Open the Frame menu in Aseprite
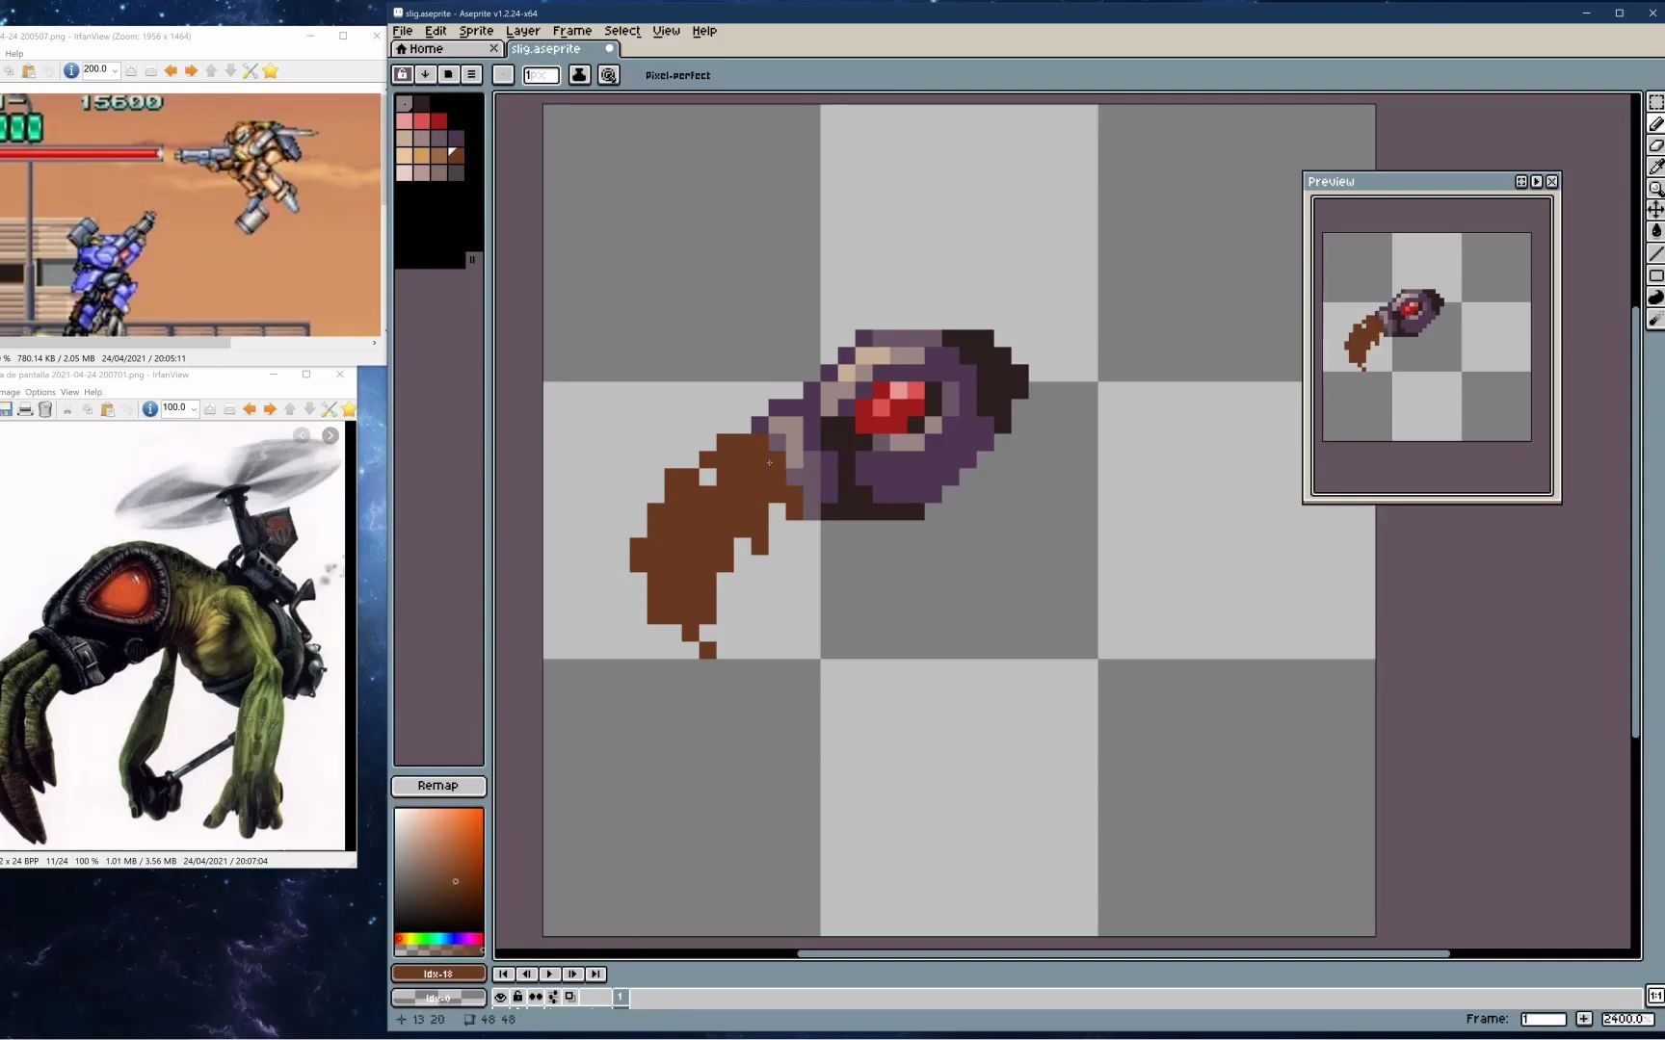Viewport: 1665px width, 1040px height. tap(572, 31)
